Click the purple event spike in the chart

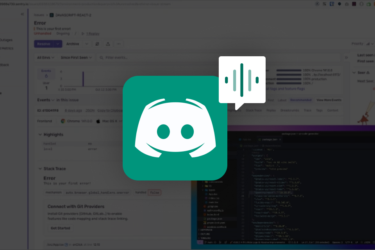[x=83, y=79]
